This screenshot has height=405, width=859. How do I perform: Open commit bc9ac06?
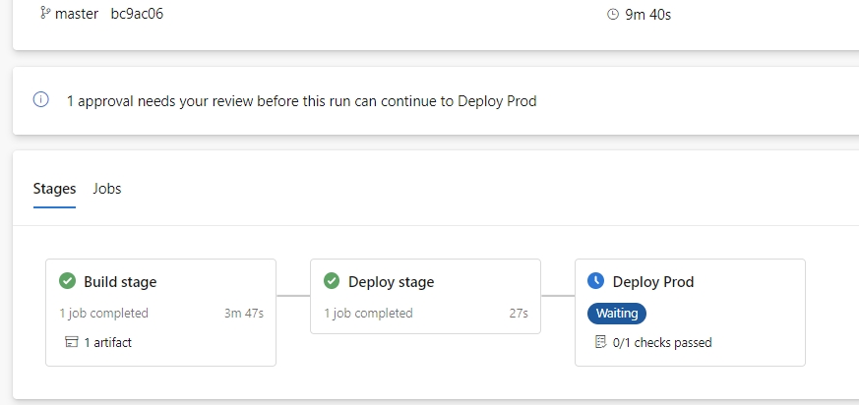pyautogui.click(x=137, y=14)
